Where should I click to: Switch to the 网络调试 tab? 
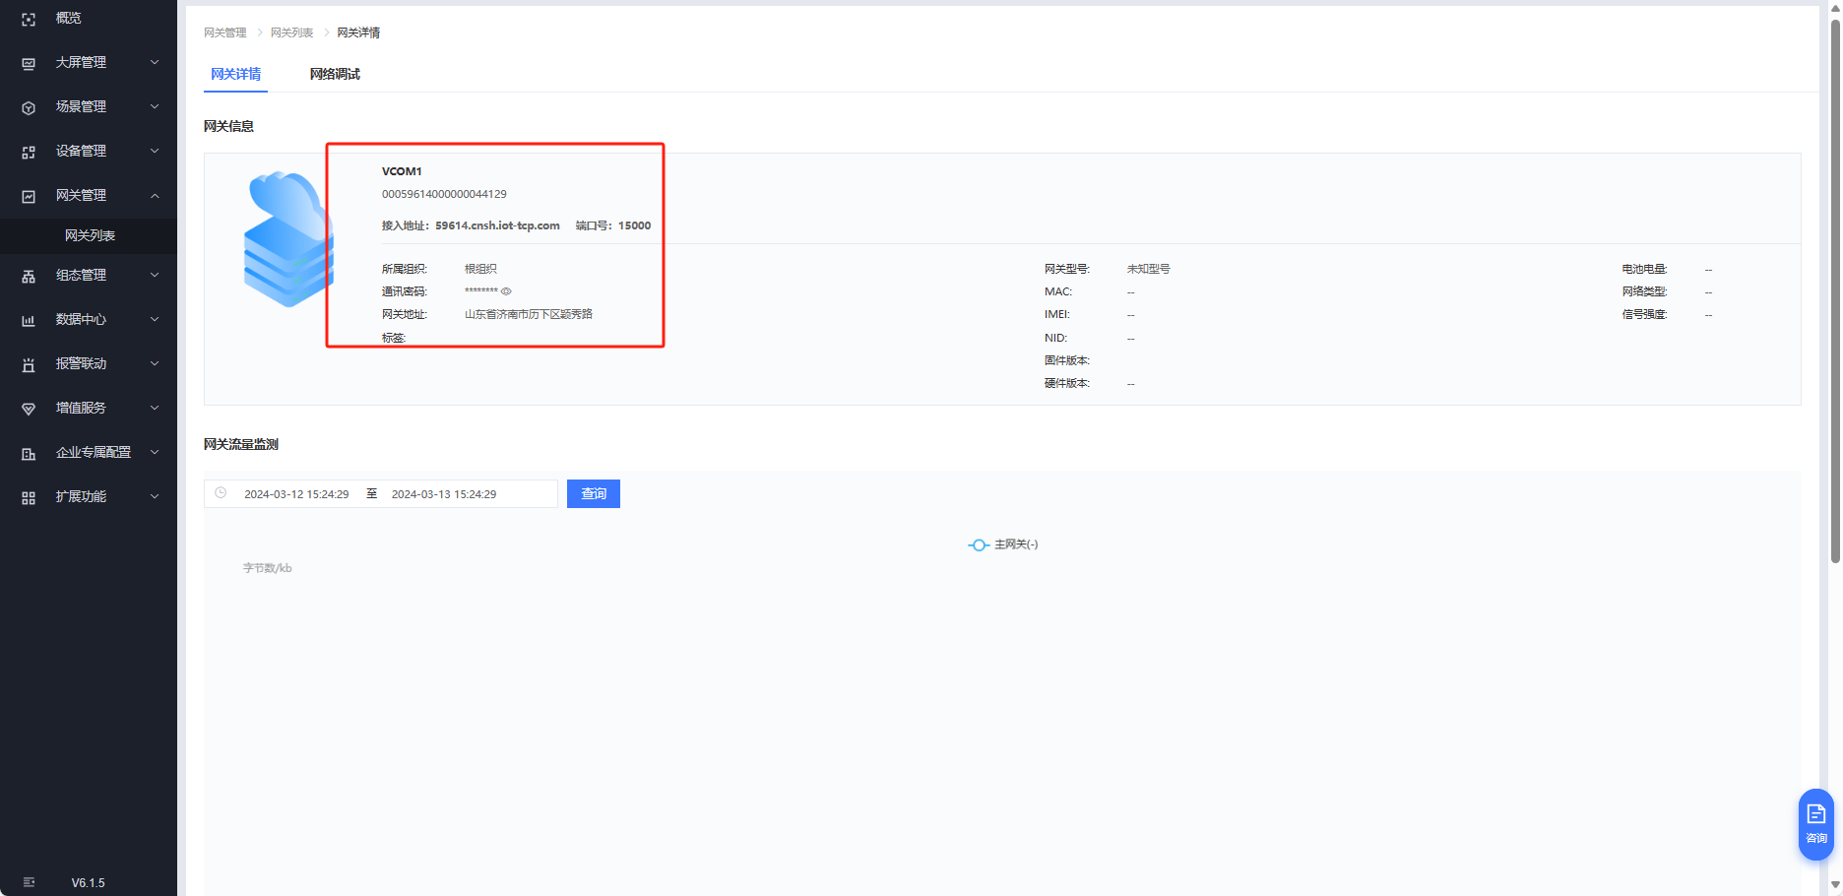(335, 75)
